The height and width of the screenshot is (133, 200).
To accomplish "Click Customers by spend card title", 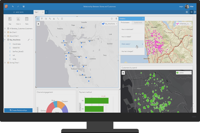I will point(129,68).
